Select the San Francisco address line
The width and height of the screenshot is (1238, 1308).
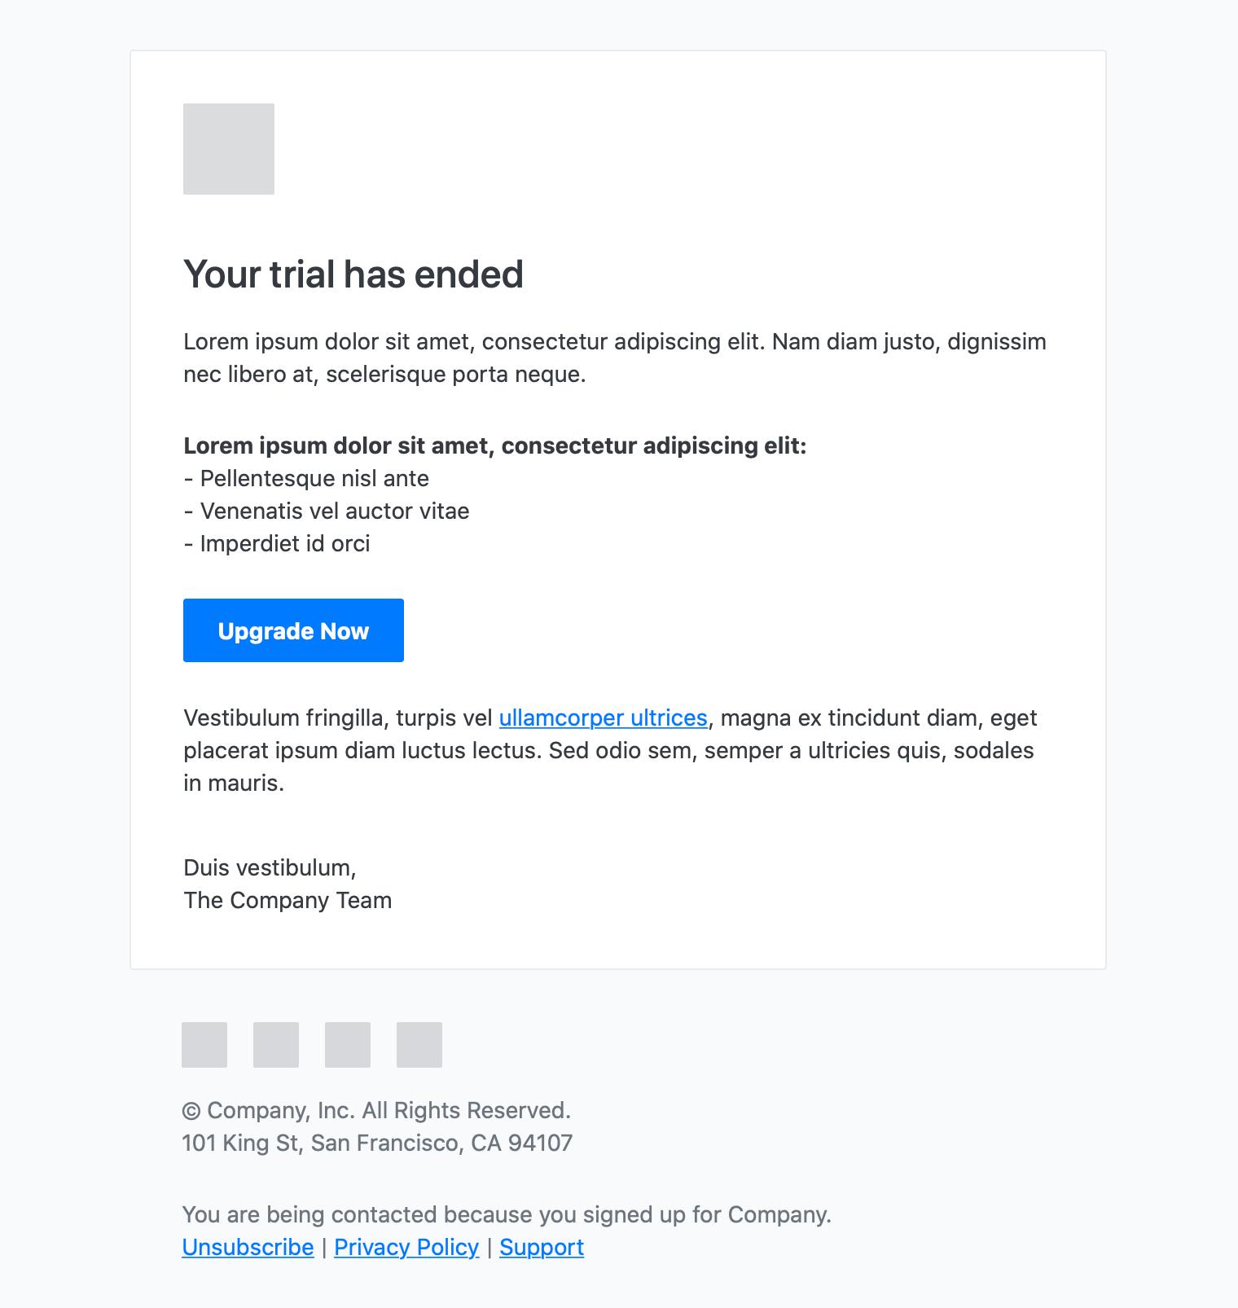[x=377, y=1143]
